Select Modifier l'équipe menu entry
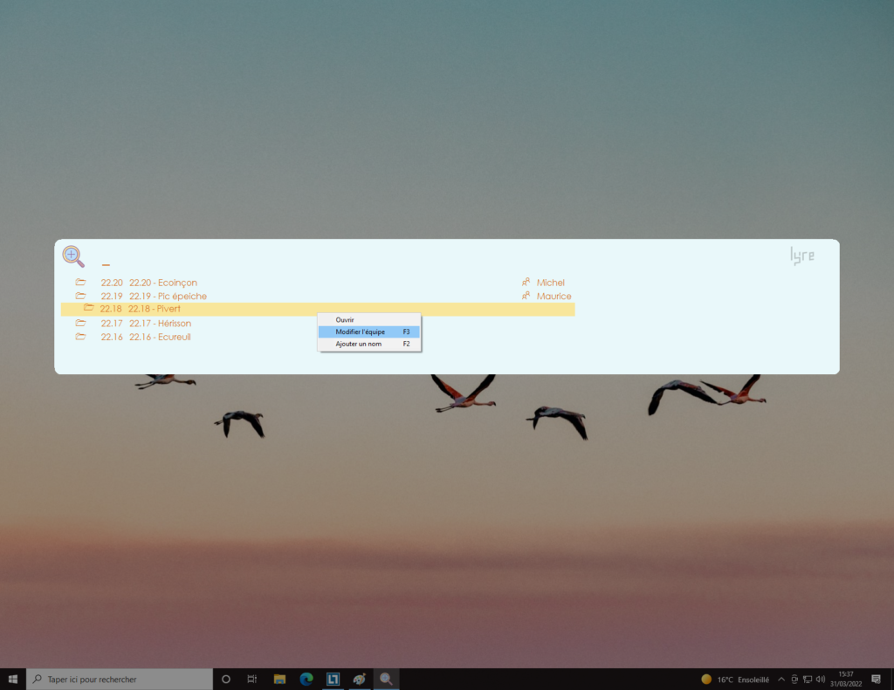The height and width of the screenshot is (690, 894). (x=369, y=331)
